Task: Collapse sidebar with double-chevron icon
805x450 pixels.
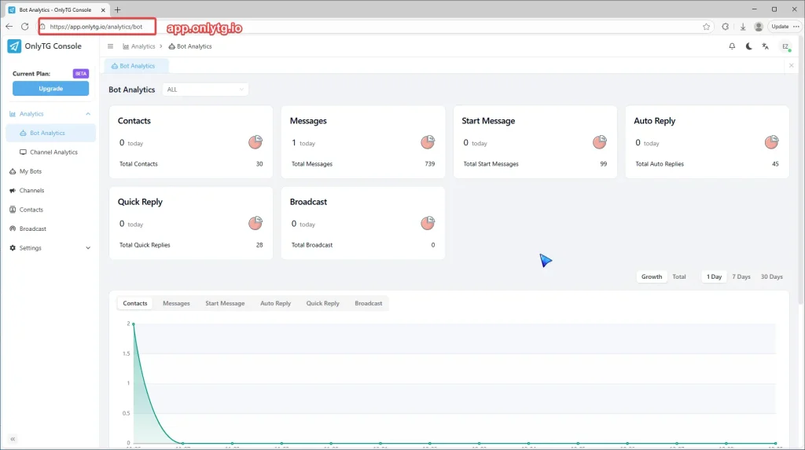Action: (13, 439)
